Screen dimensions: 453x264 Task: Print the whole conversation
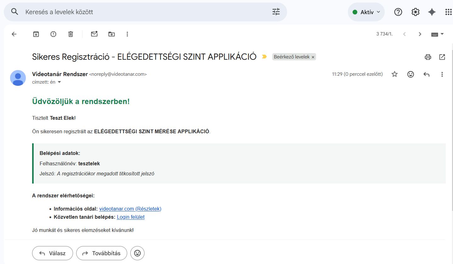[428, 57]
